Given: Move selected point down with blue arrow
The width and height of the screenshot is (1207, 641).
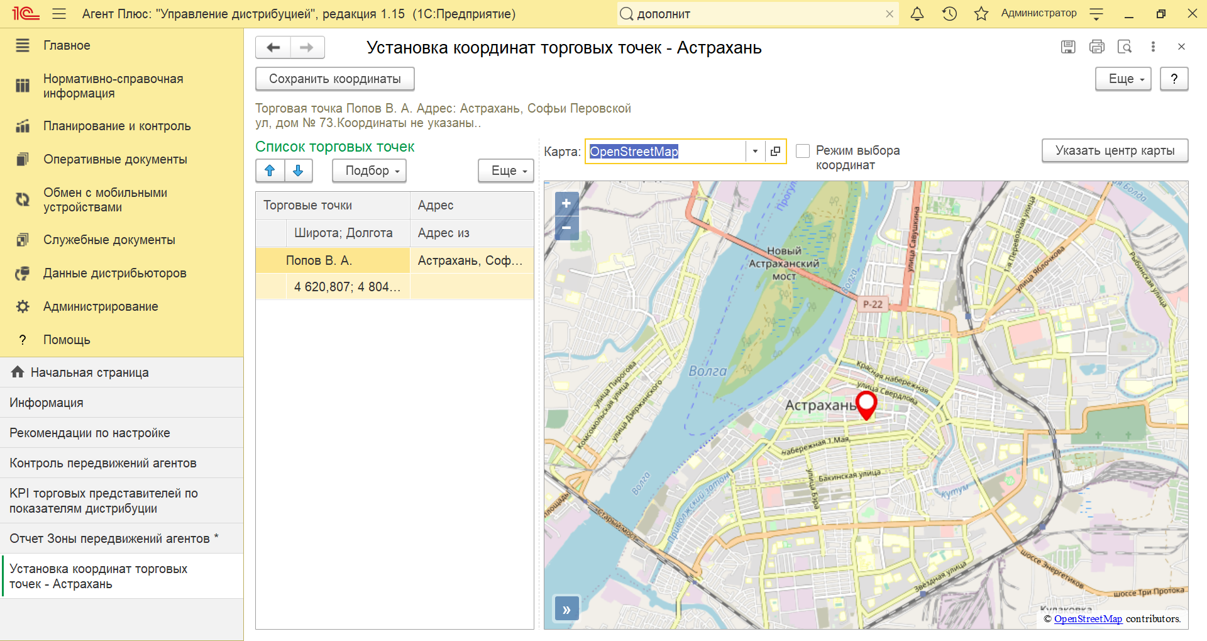Looking at the screenshot, I should click(299, 170).
